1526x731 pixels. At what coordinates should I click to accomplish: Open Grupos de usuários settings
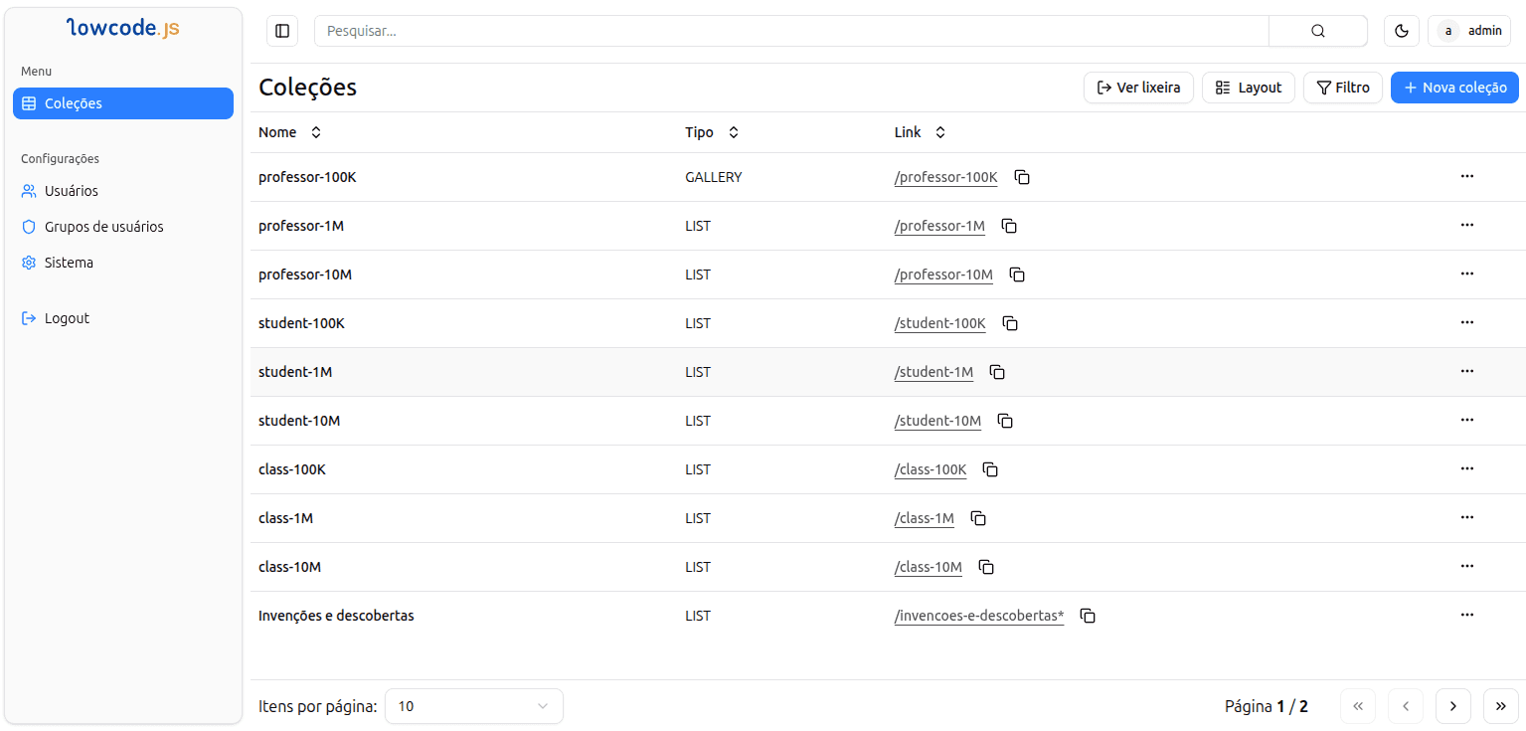point(103,227)
